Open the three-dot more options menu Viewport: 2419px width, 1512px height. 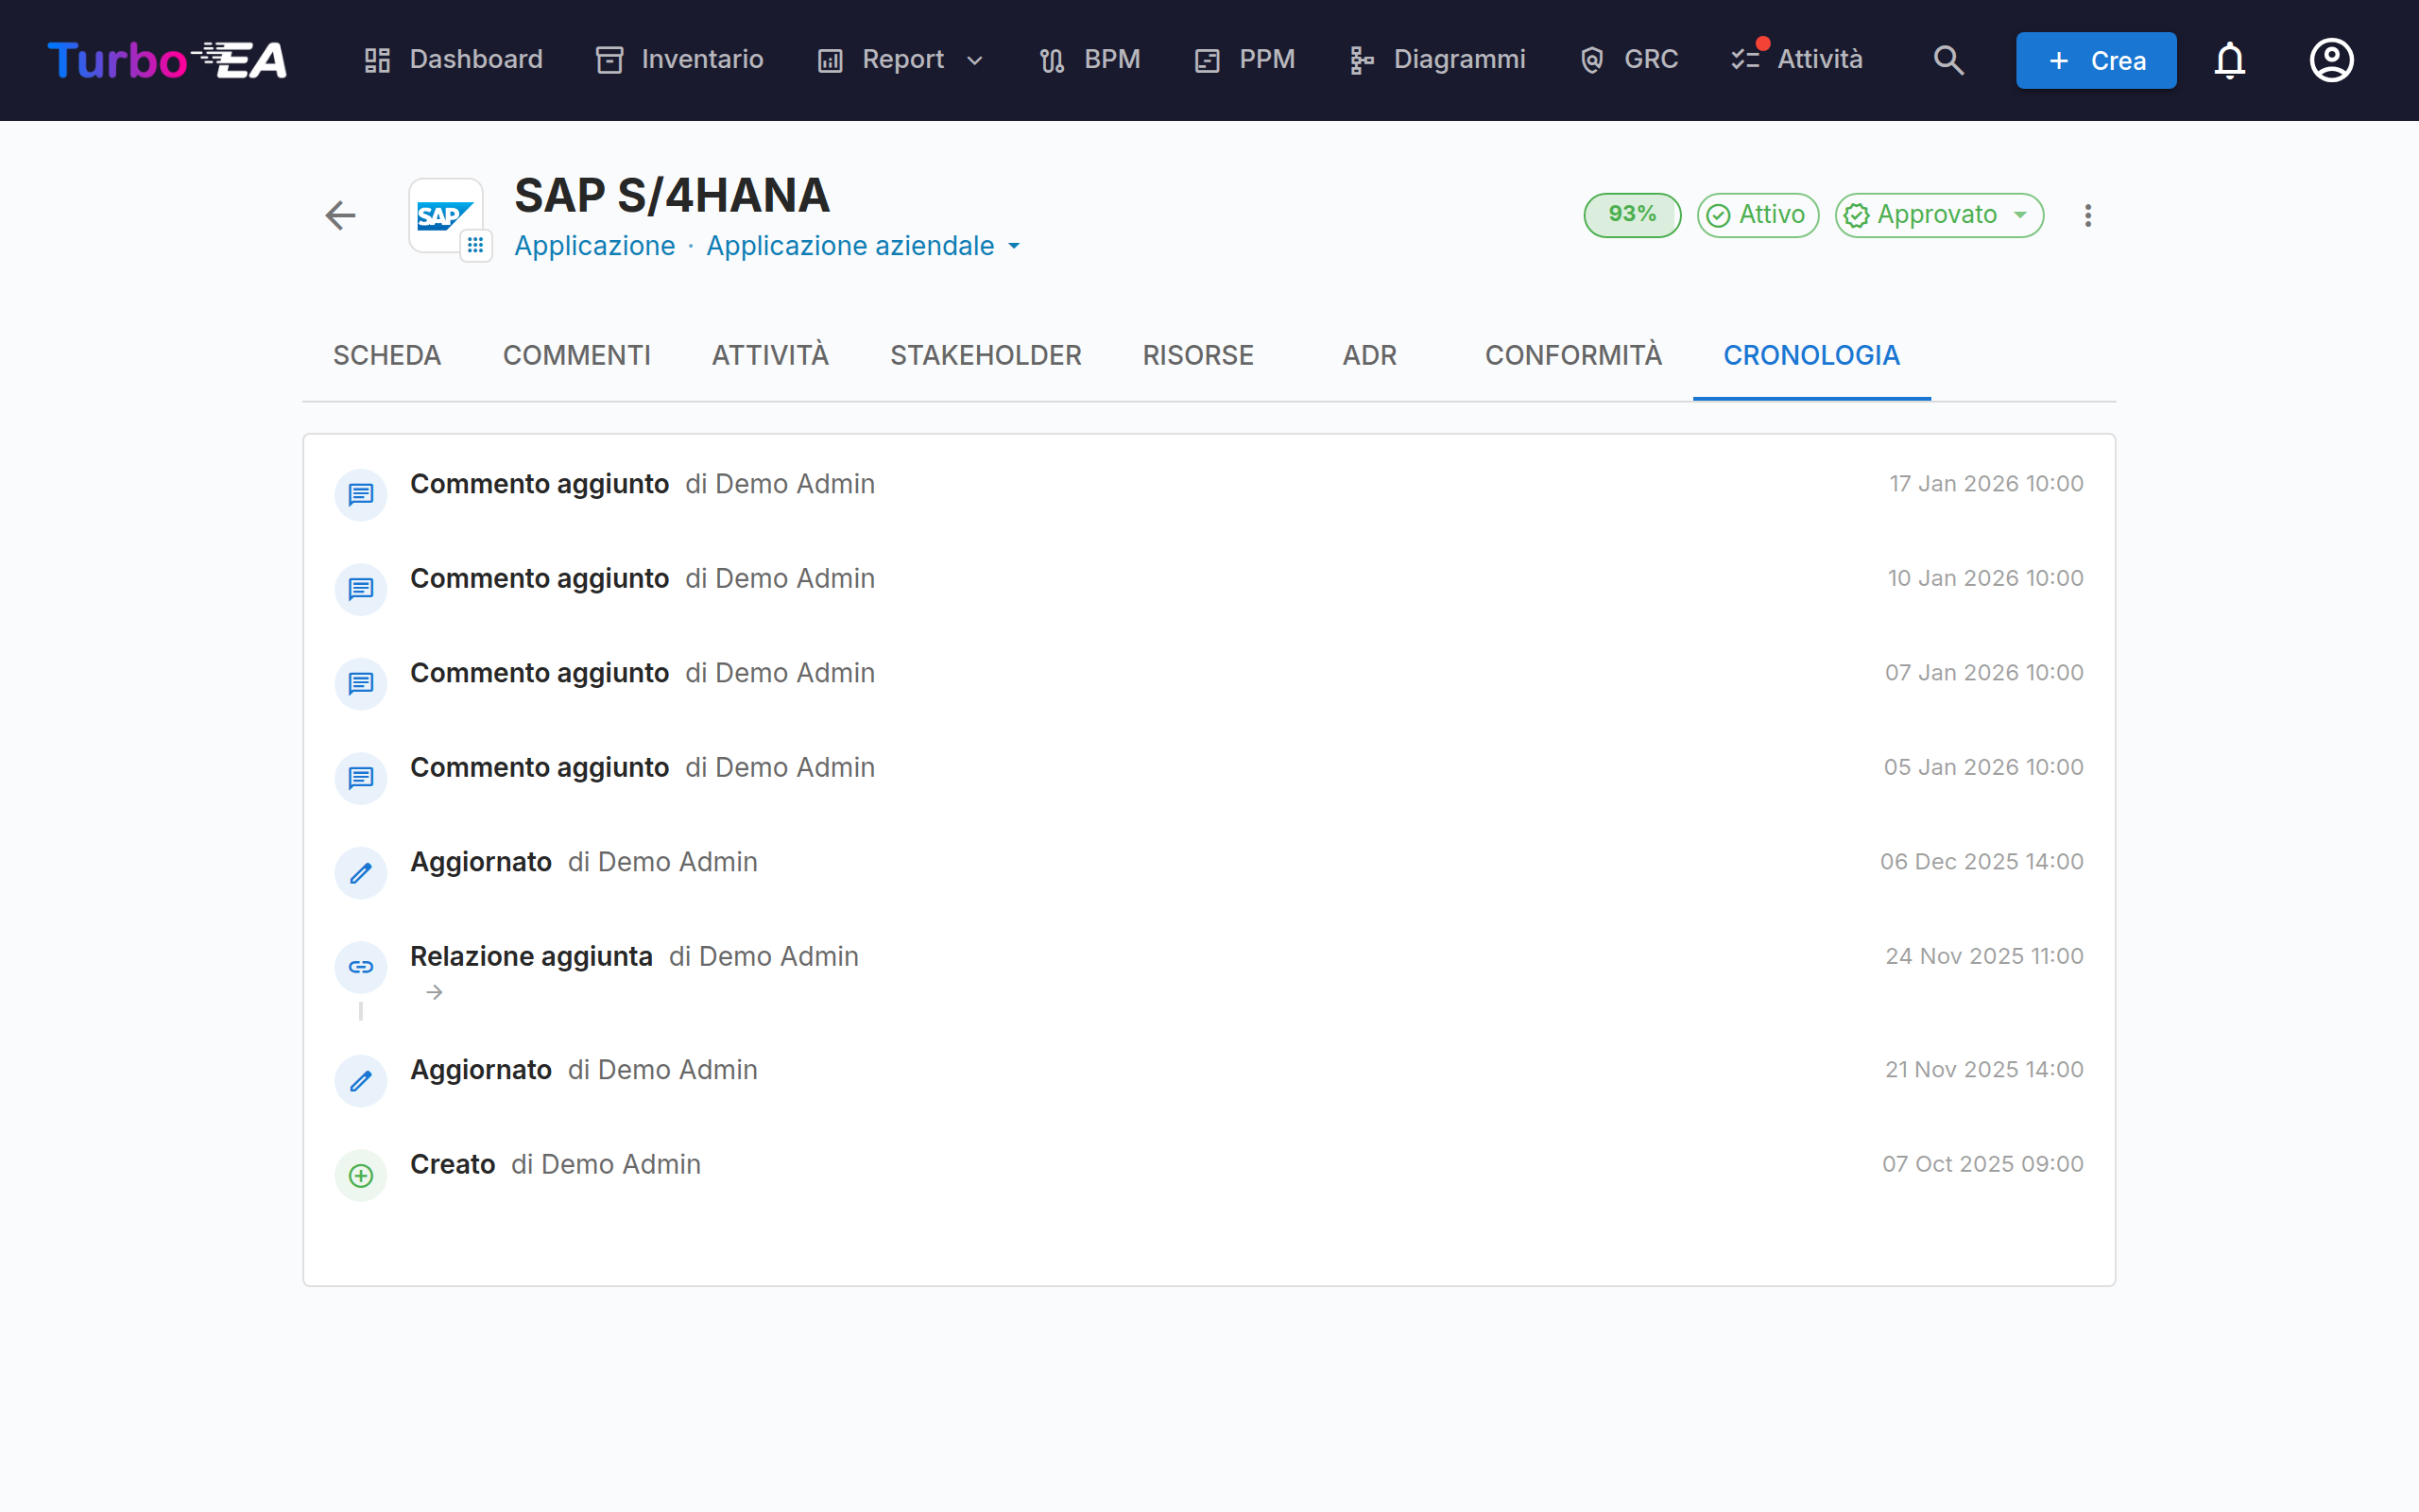2087,215
